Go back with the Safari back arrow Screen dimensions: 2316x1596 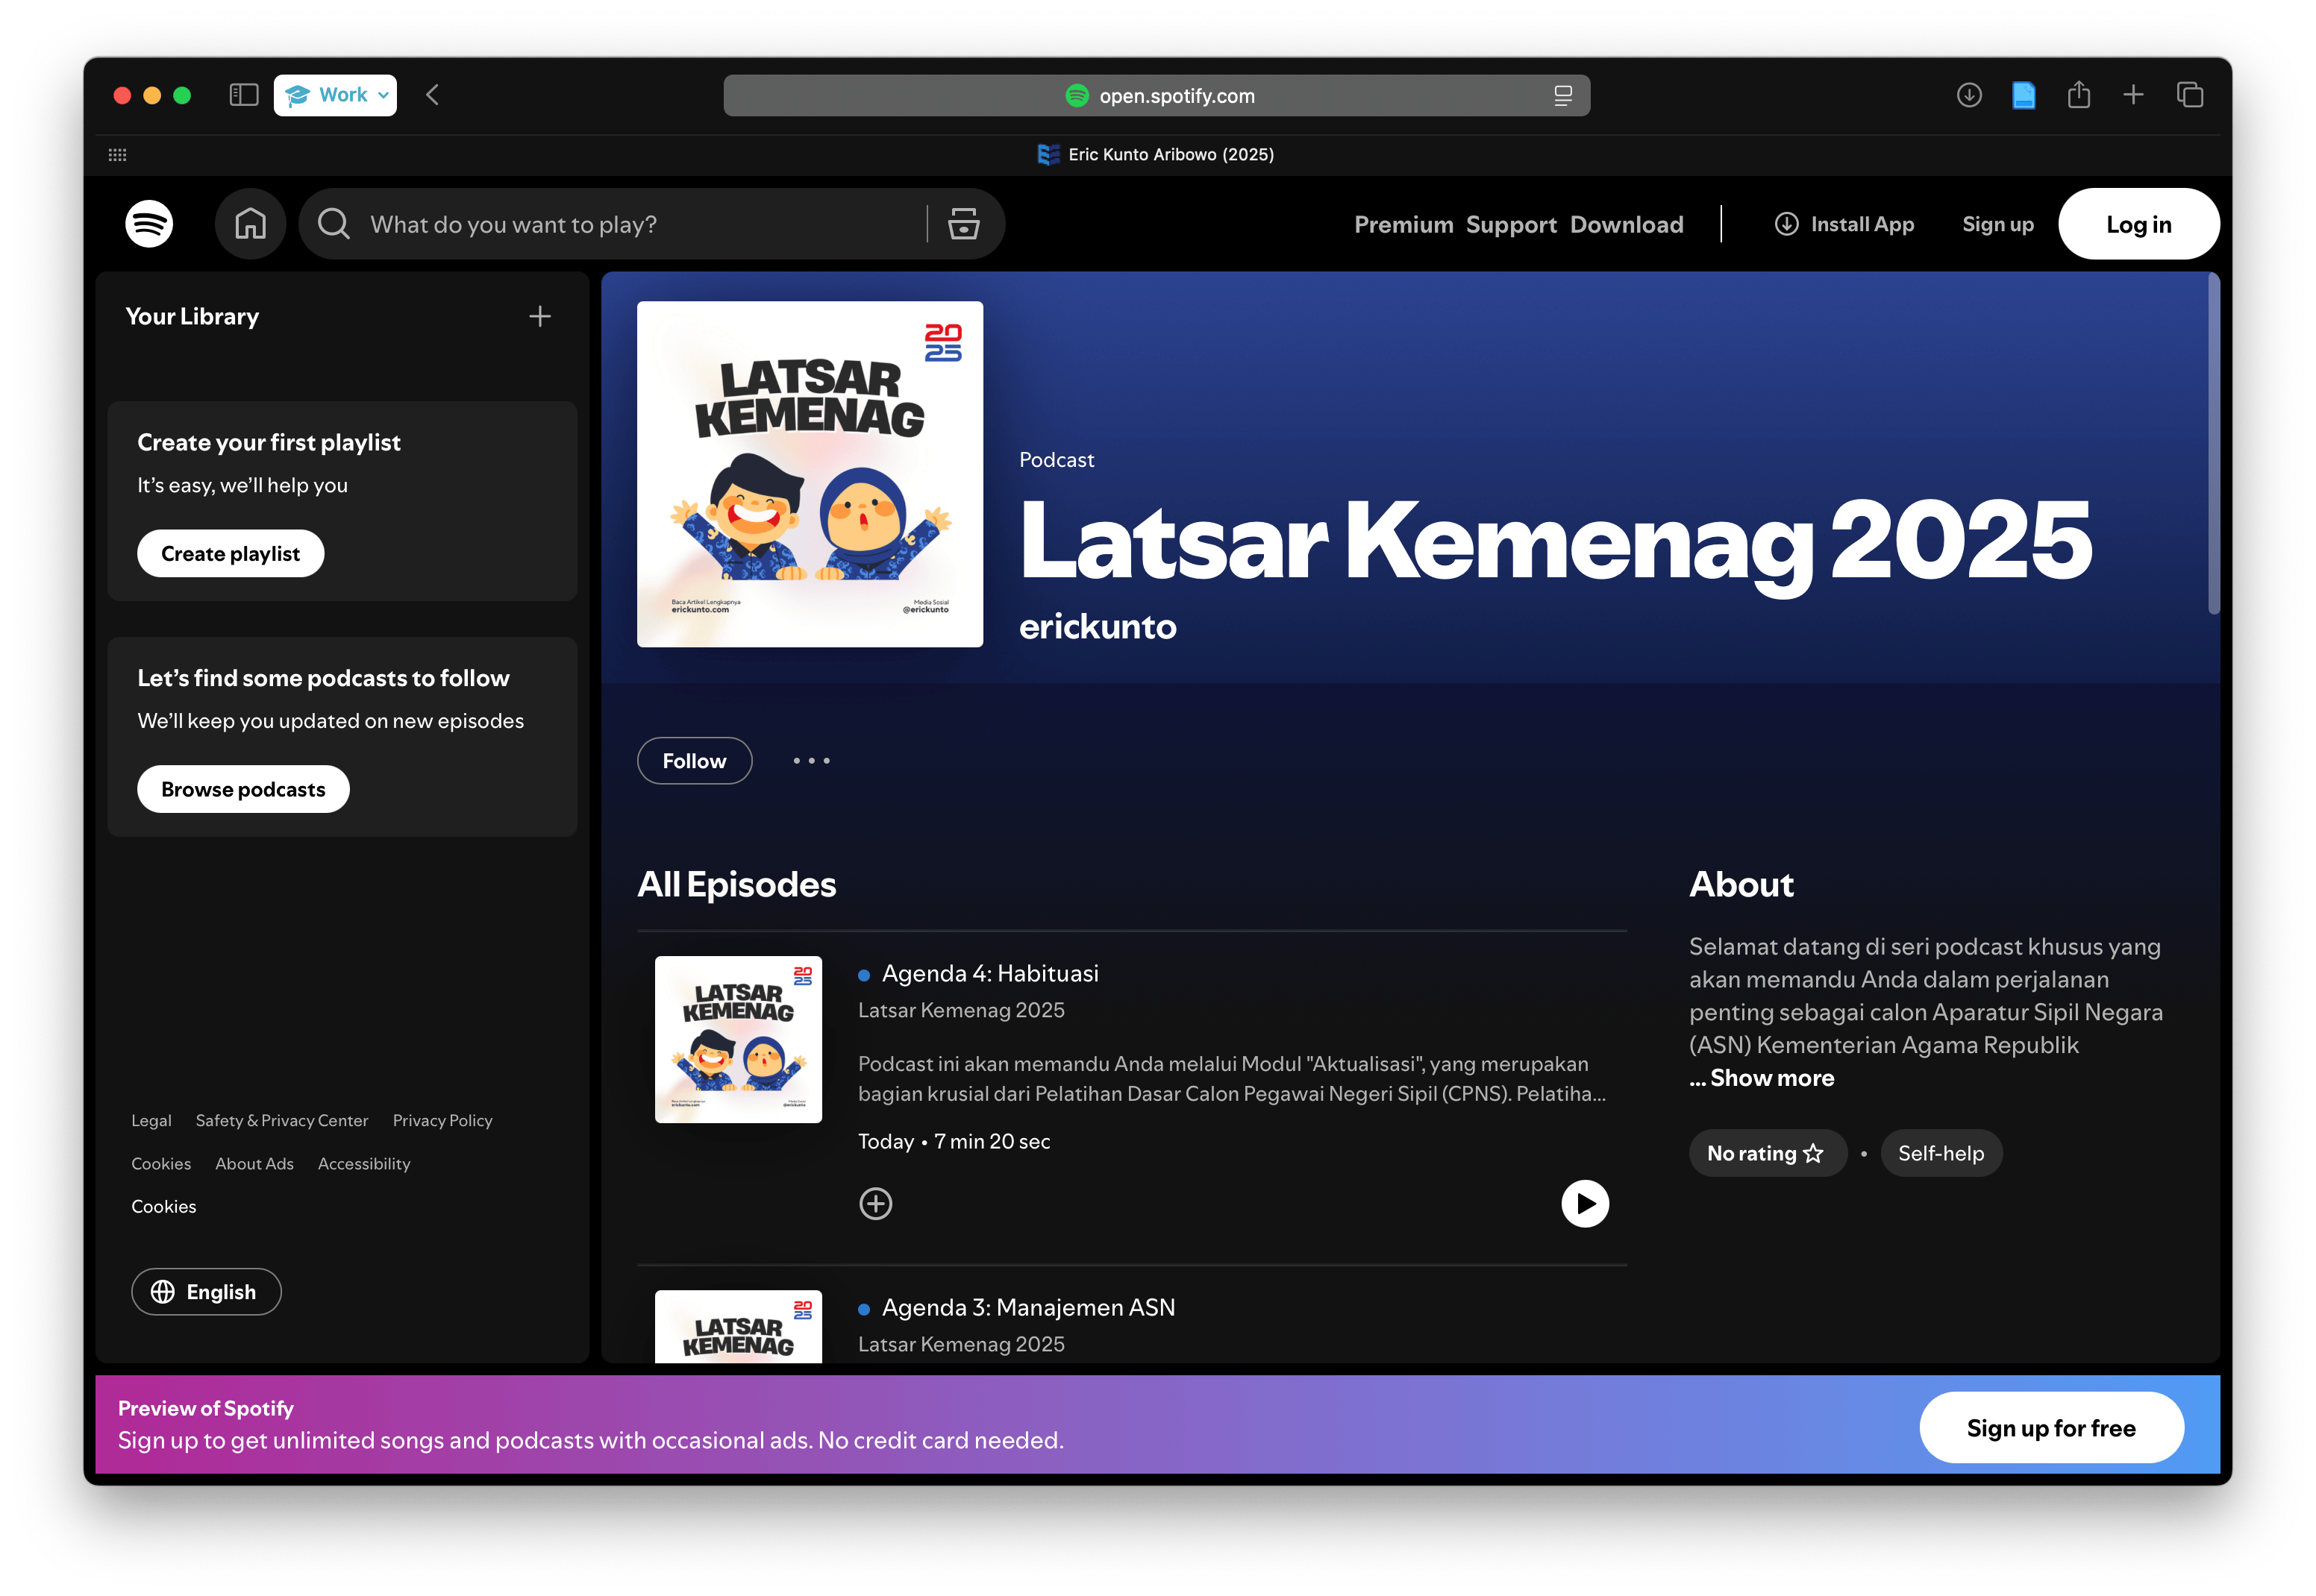[x=432, y=95]
